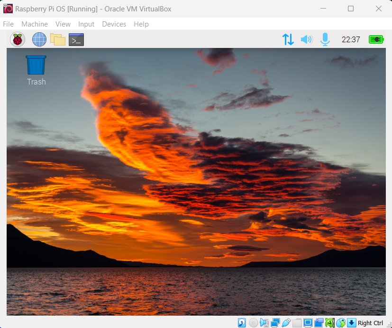Open the Devices menu
Image resolution: width=392 pixels, height=328 pixels.
(x=114, y=24)
